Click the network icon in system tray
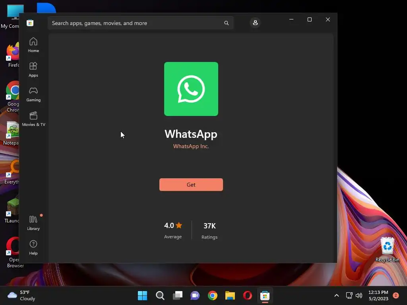This screenshot has width=407, height=305. tap(349, 295)
